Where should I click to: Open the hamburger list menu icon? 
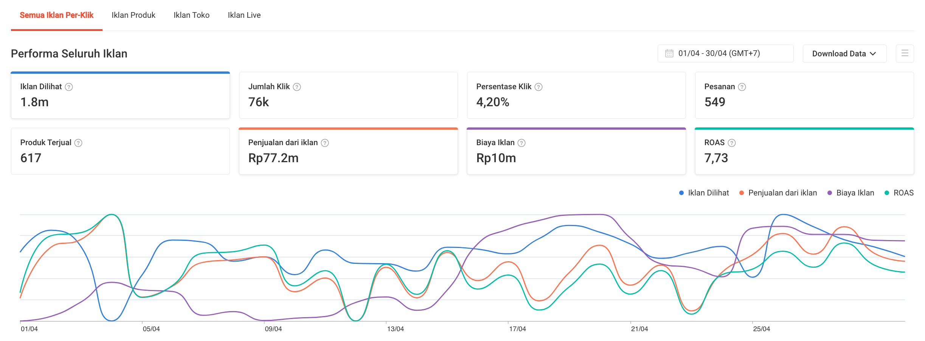905,54
